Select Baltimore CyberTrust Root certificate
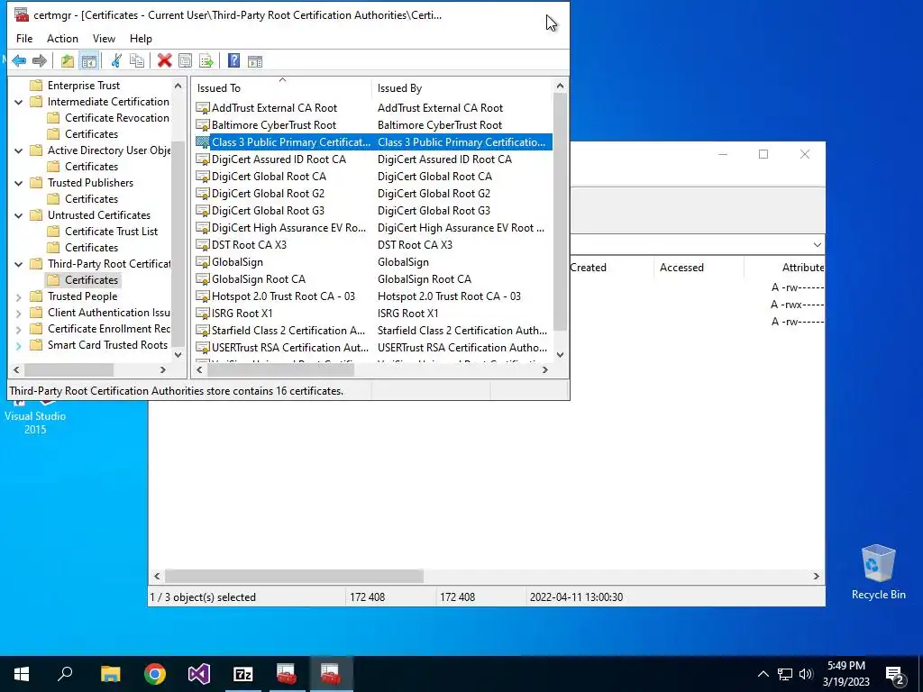The image size is (923, 692). pyautogui.click(x=373, y=124)
